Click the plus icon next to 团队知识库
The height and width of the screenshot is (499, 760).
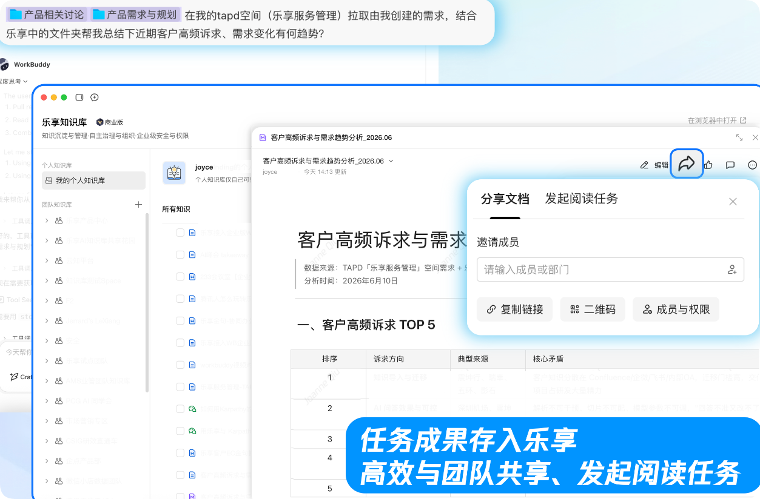[138, 205]
